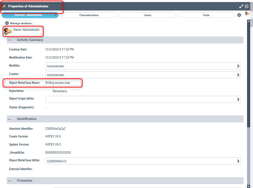Screen dimensions: 253x188
Task: Close the Properties of Administrator window
Action: click(x=247, y=6)
